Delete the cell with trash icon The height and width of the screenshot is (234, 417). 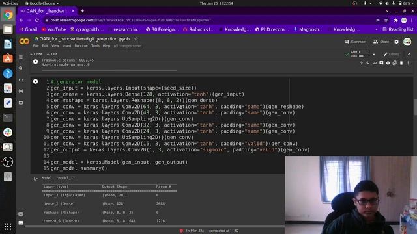pos(401,63)
